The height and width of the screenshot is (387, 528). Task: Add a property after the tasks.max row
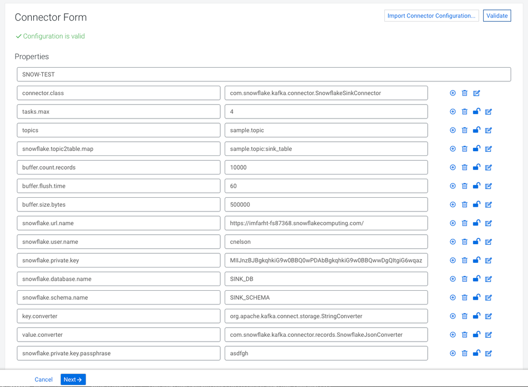point(452,112)
